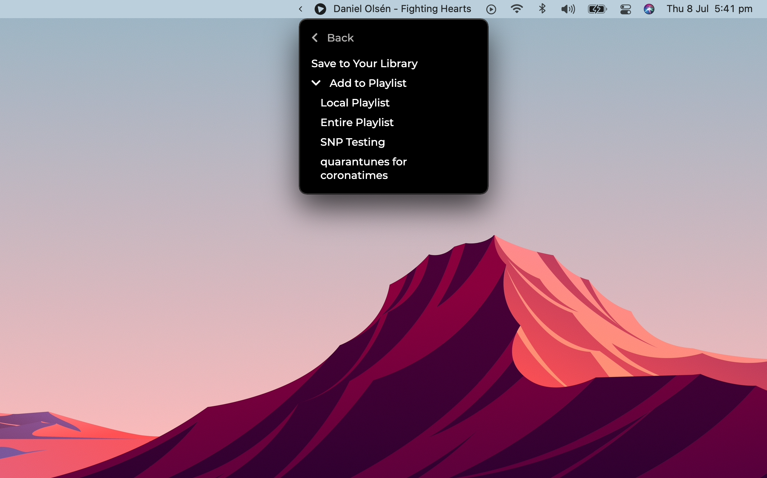Add song to Local Playlist

(x=354, y=103)
